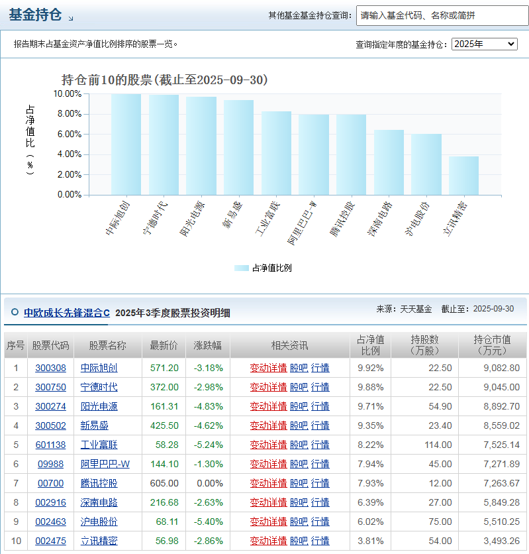Screen dimensions: 529x554
Task: Open the 2025年 year dropdown
Action: click(484, 44)
